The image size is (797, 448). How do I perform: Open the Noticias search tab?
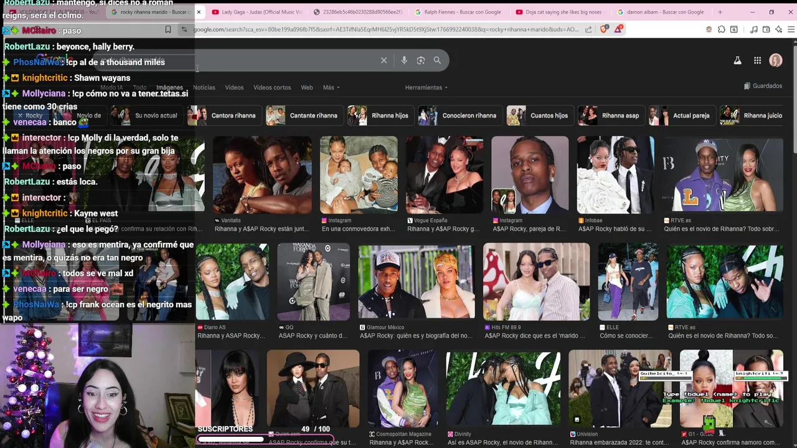pyautogui.click(x=204, y=88)
